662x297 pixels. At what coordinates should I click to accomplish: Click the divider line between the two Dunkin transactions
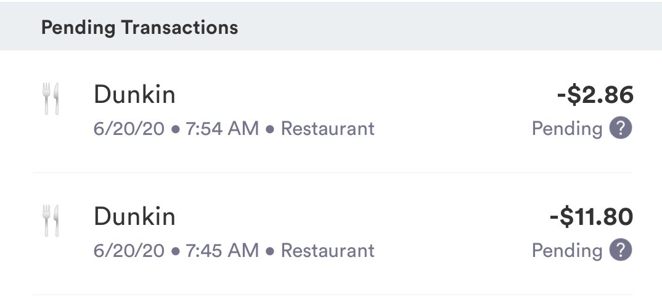point(333,173)
